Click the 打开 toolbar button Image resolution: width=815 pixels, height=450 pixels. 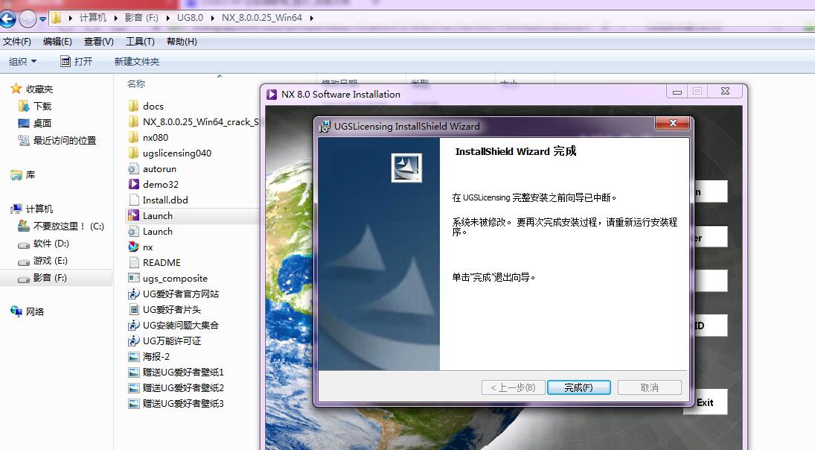click(77, 61)
